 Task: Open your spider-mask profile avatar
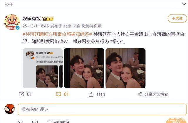pos(10,109)
